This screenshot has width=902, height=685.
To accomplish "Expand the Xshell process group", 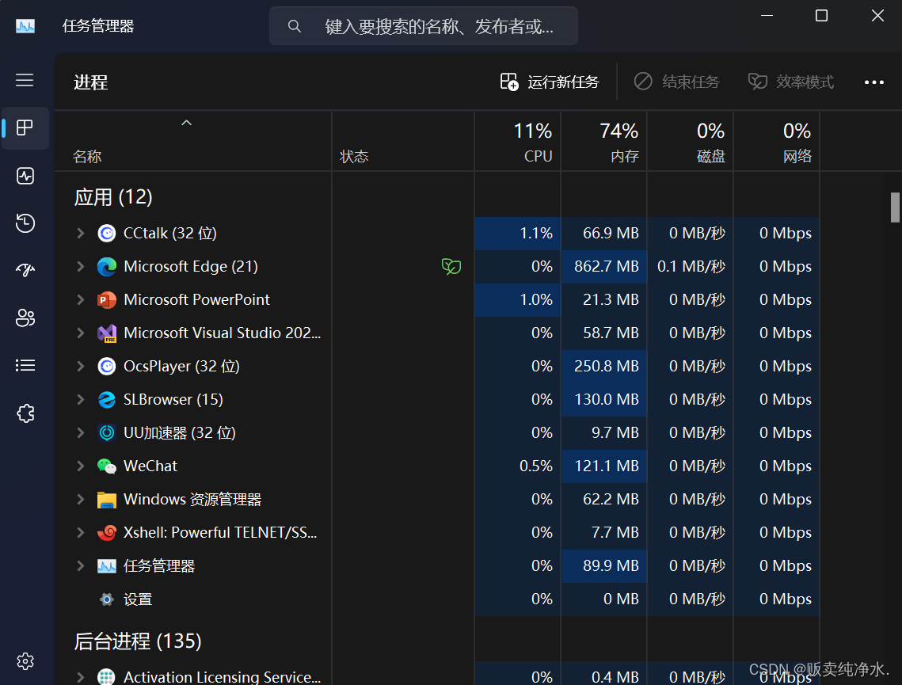I will pyautogui.click(x=81, y=533).
